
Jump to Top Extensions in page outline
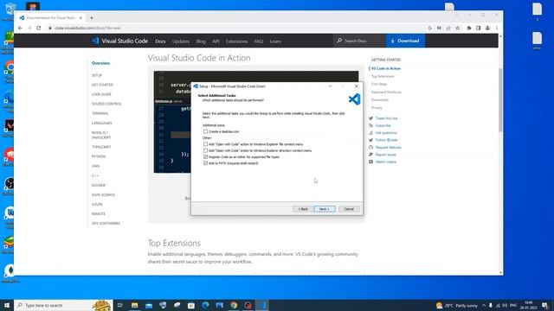[x=383, y=77]
